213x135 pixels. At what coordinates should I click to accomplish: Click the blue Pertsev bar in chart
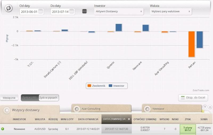pos(200,40)
